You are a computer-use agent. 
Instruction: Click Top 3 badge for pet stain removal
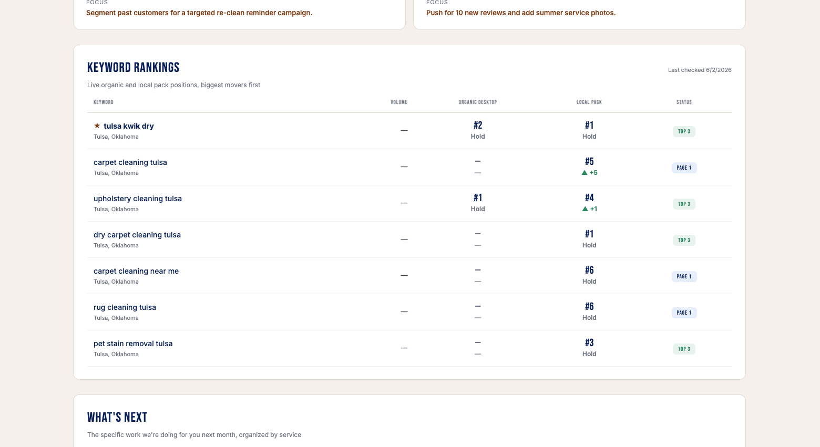tap(684, 349)
